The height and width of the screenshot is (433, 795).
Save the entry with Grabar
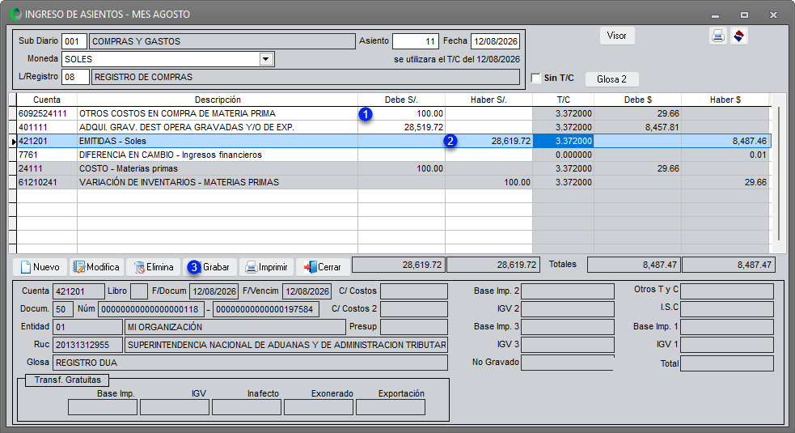[x=209, y=267]
